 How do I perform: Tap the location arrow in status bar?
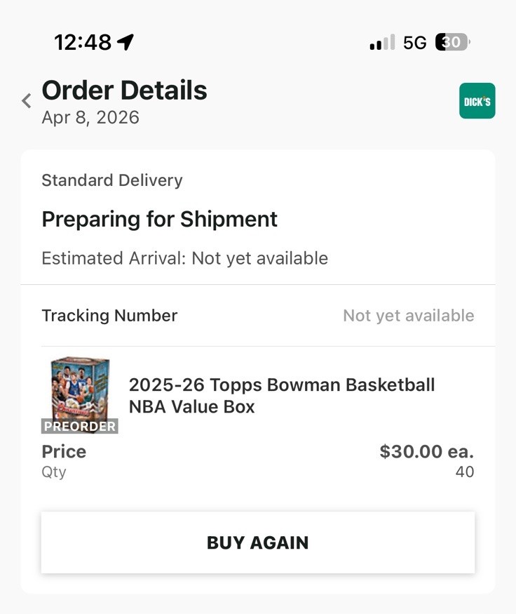pyautogui.click(x=125, y=42)
